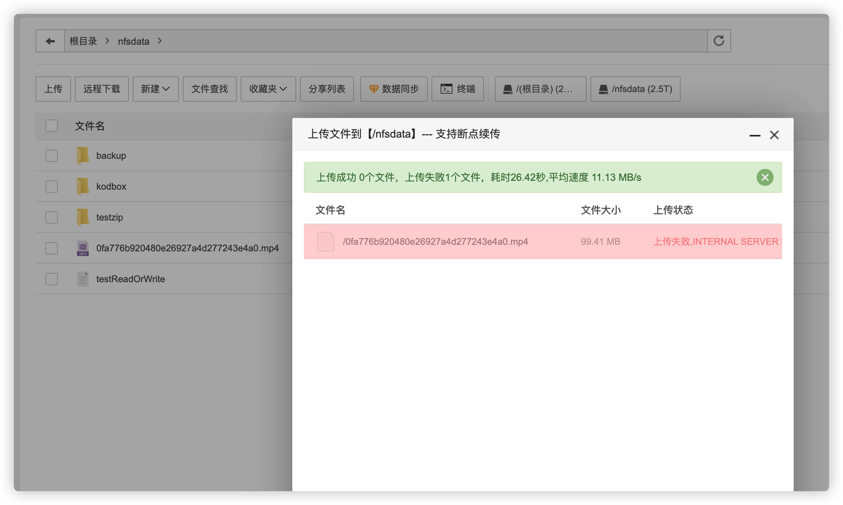Select 0fa776b920480e26927a4d277243e4a0.mp4 in the file list
The height and width of the screenshot is (505, 843).
click(x=187, y=248)
